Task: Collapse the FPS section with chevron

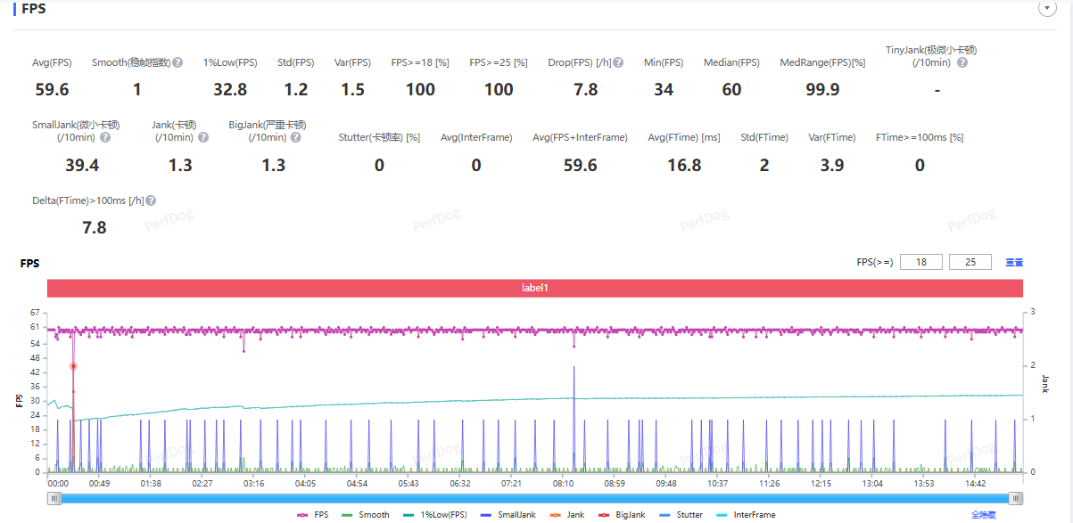Action: pos(1047,8)
